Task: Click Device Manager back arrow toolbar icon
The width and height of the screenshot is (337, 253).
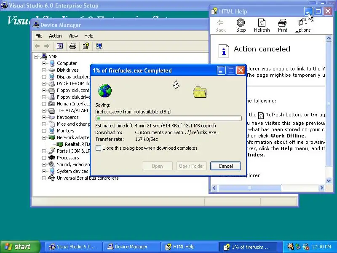Action: pos(37,46)
